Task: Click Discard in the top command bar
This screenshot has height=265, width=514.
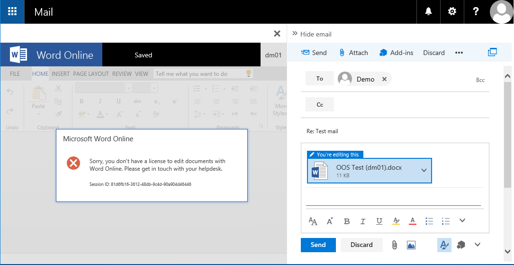Action: click(433, 53)
